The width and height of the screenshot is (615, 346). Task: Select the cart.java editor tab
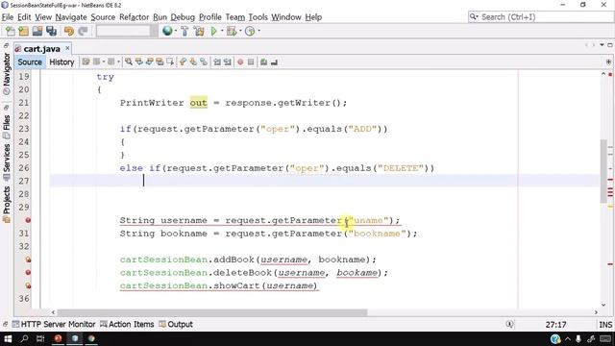[41, 49]
